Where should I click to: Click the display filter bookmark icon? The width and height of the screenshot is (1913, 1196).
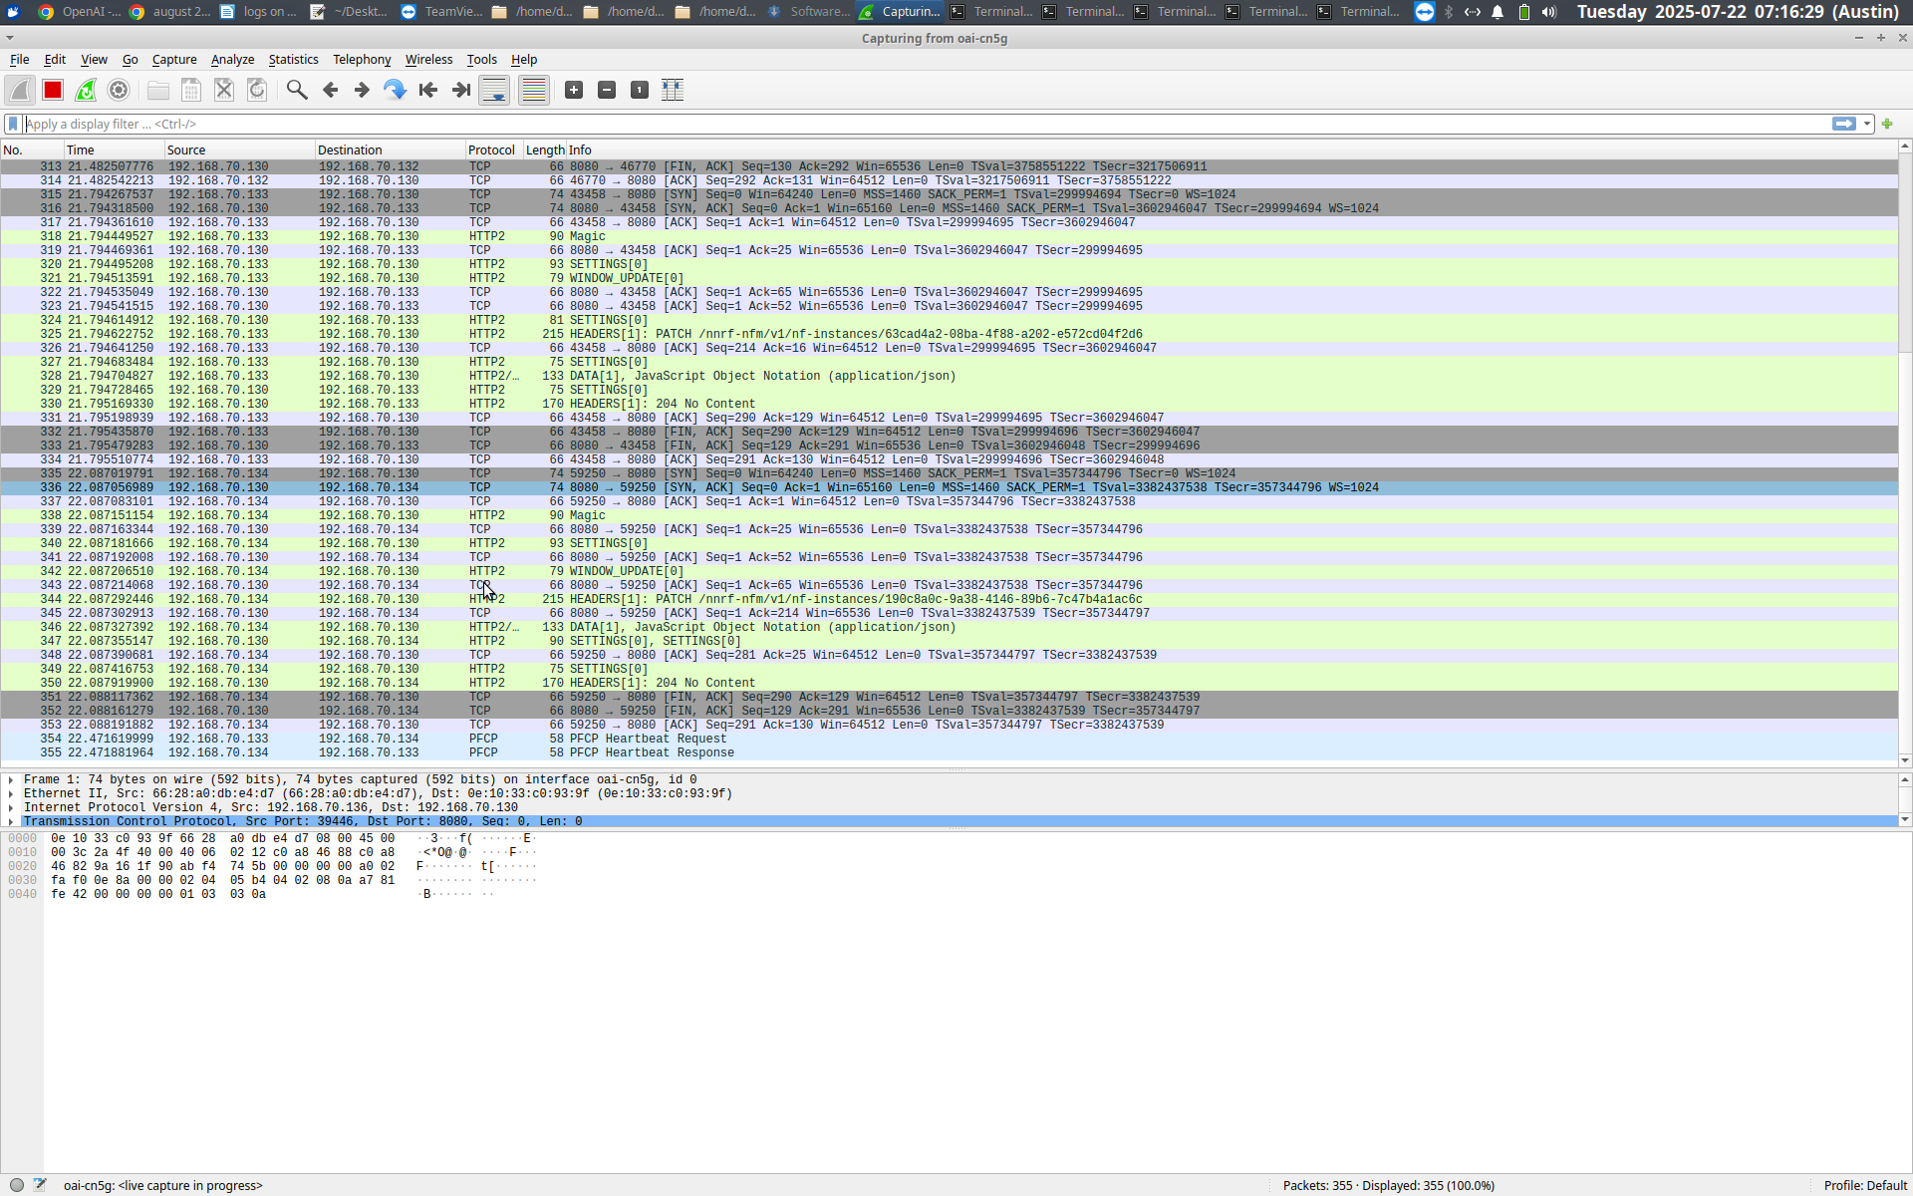13,125
